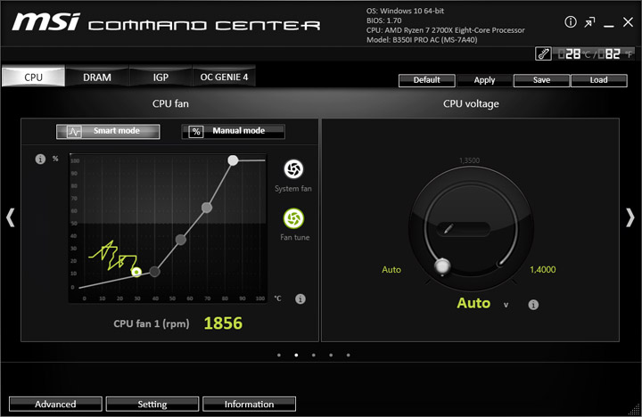This screenshot has width=642, height=417.
Task: Click the pencil edit icon in voltage dial
Action: pos(449,228)
